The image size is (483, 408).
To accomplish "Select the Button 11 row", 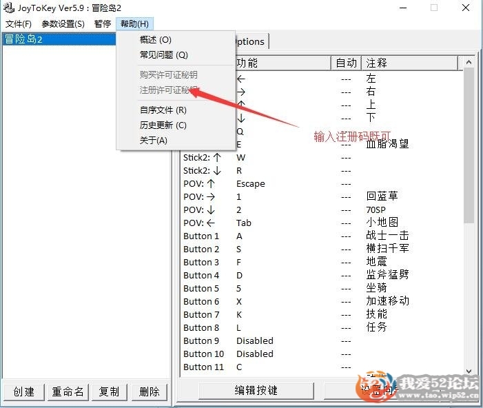I will tap(320, 367).
